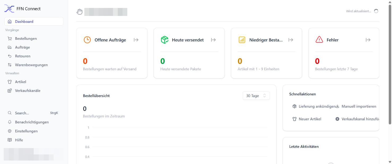Image resolution: width=392 pixels, height=164 pixels.
Task: Open Warenbewegungen in the sidebar
Action: (x=34, y=65)
